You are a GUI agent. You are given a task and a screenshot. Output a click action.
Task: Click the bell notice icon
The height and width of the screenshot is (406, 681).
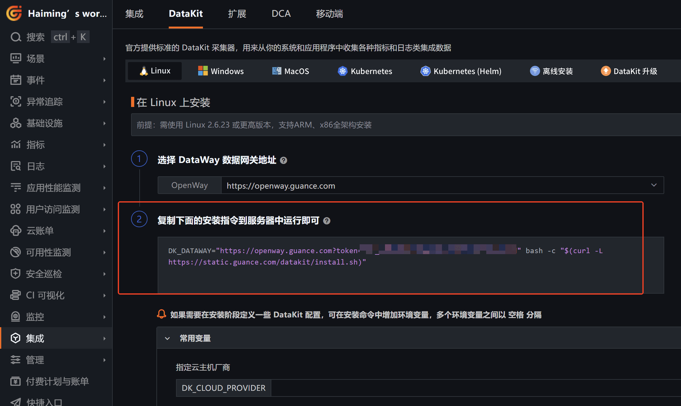click(x=161, y=314)
